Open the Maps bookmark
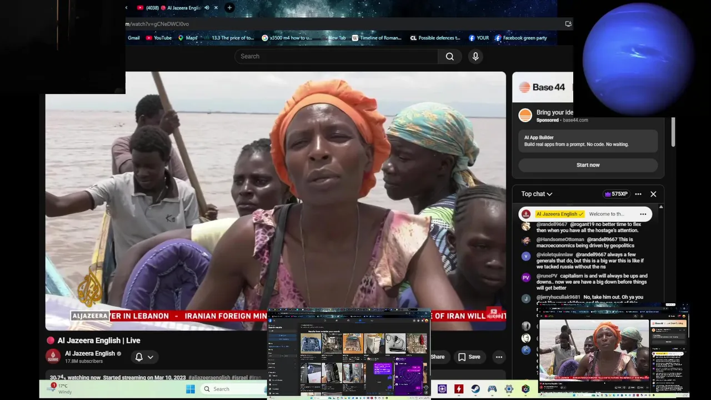This screenshot has width=711, height=400. (x=188, y=38)
